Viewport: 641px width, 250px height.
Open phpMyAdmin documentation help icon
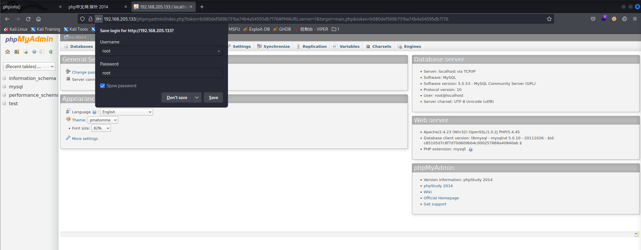pyautogui.click(x=34, y=52)
